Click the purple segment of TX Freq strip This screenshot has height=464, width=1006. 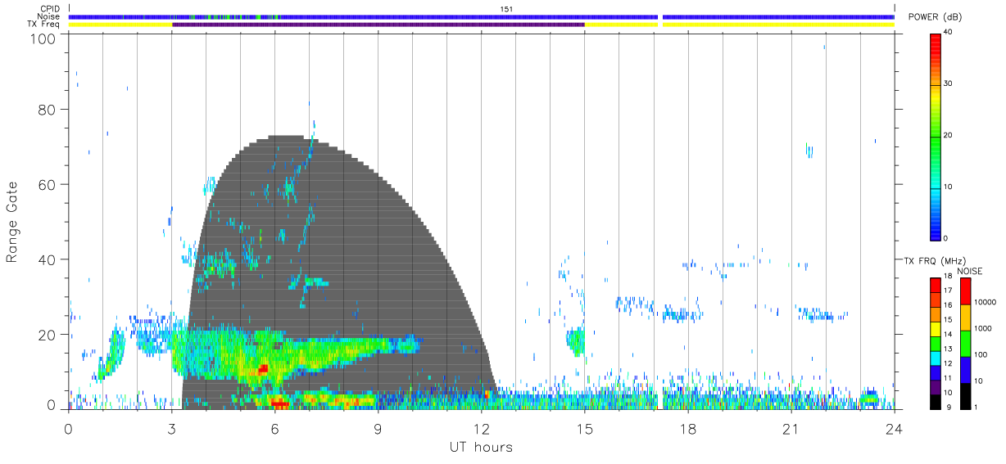coord(378,25)
